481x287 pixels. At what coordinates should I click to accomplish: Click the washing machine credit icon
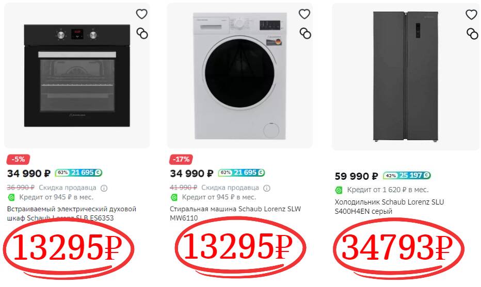click(x=174, y=197)
